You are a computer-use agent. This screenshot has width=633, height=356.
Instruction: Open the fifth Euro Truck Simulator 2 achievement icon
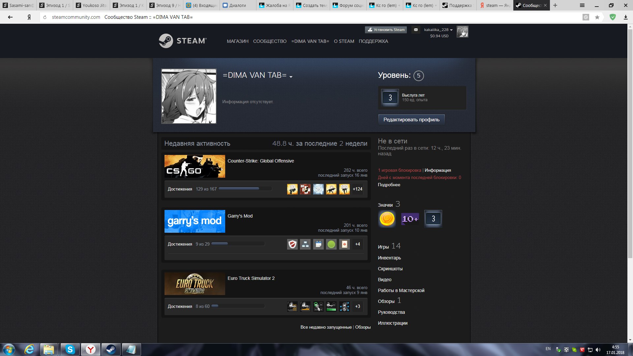(345, 306)
